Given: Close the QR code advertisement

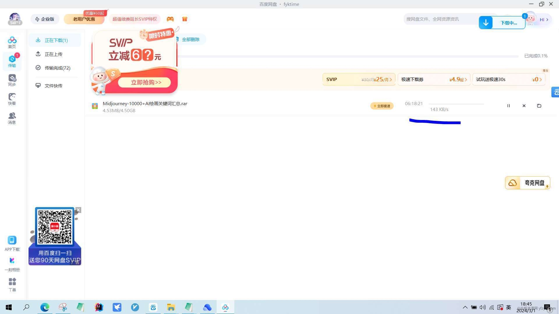Looking at the screenshot, I should (x=78, y=210).
